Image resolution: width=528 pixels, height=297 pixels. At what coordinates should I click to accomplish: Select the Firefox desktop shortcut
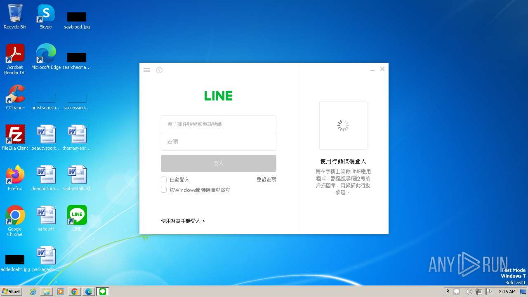[15, 178]
